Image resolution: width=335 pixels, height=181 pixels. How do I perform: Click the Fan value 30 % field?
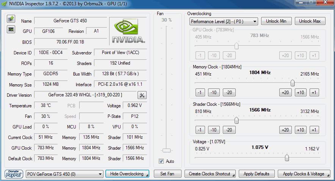46,116
